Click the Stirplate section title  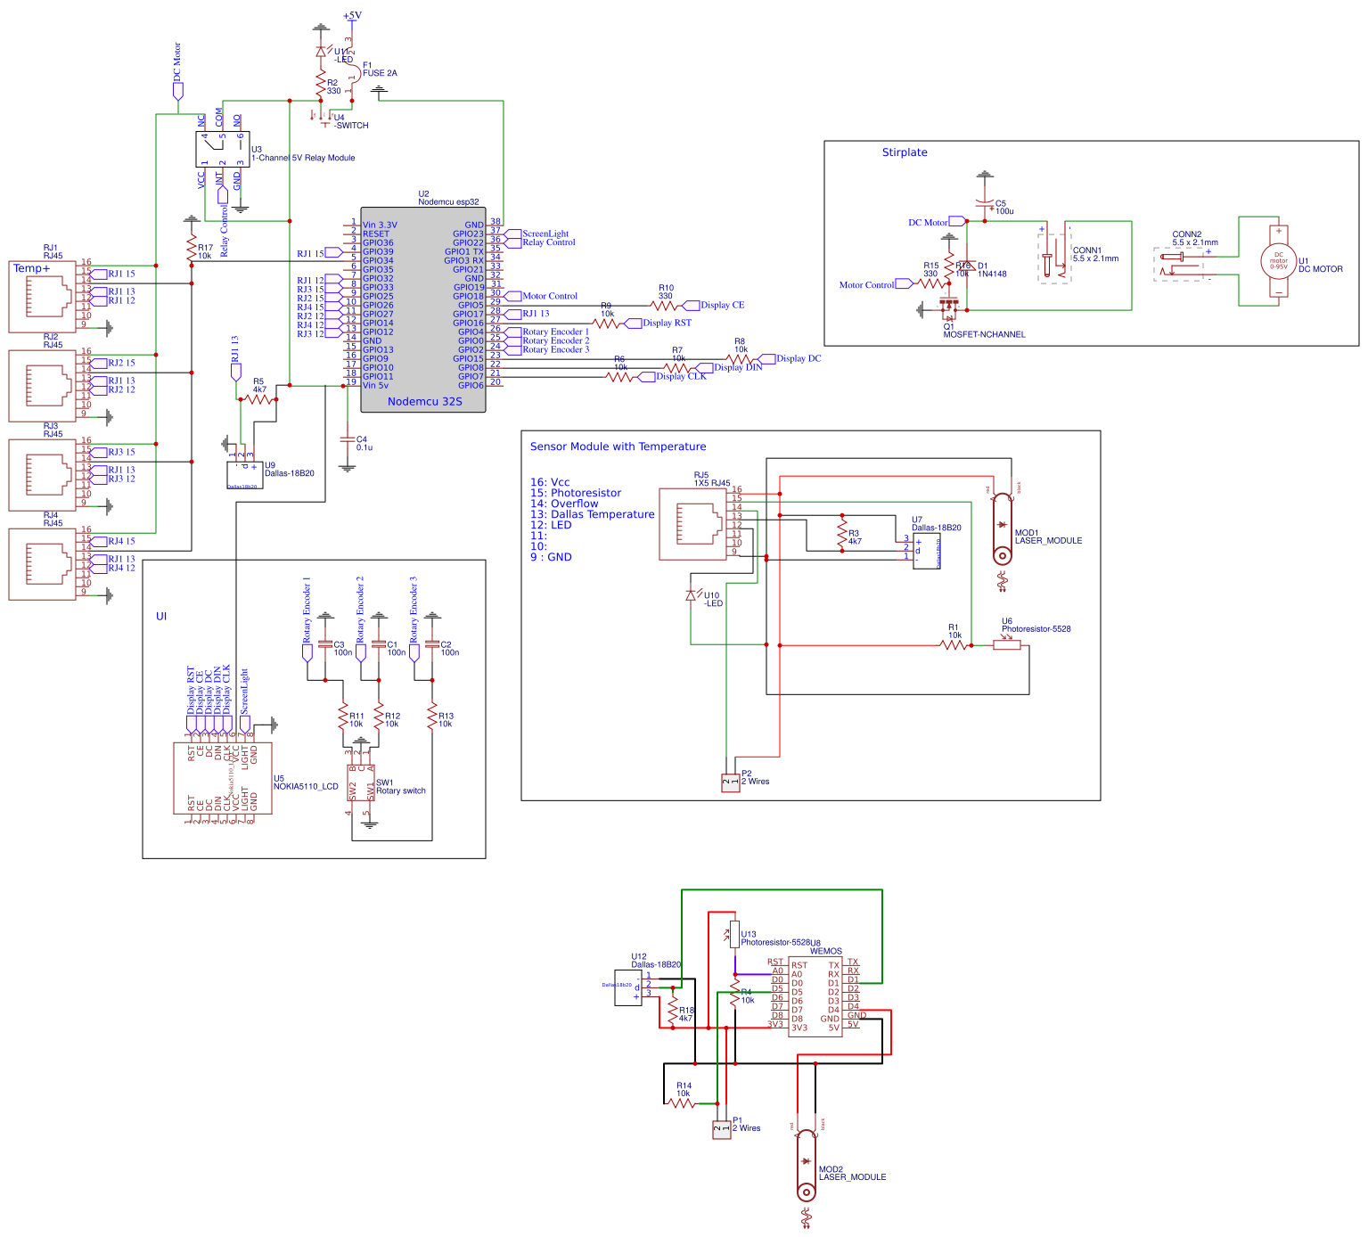(905, 152)
